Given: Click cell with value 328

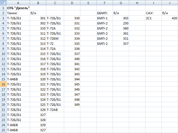Looking at the screenshot, I should tap(38, 120).
